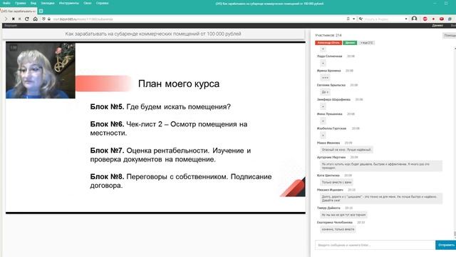The height and width of the screenshot is (257, 456).
Task: Click the Блок №6 line on slide
Action: coord(169,128)
